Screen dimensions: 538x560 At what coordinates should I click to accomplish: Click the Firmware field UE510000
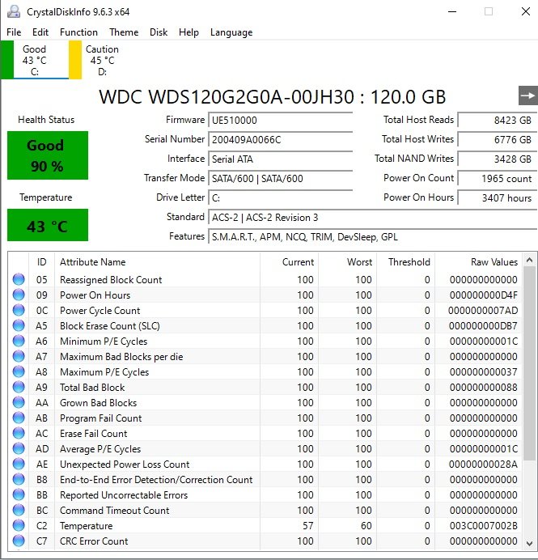click(281, 120)
